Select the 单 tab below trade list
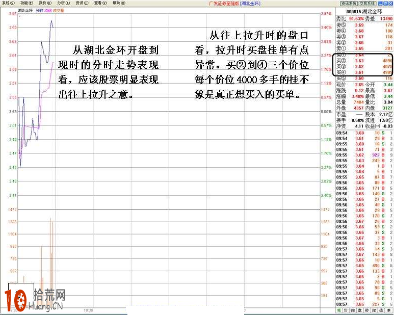The width and height of the screenshot is (394, 315). [388, 311]
